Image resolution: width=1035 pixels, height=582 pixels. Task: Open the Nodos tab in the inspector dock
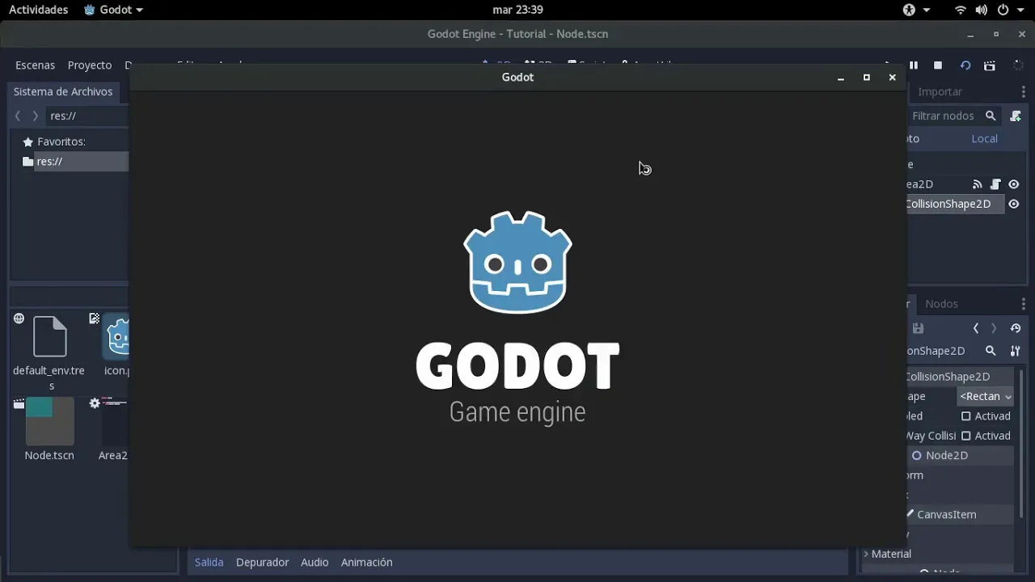[941, 304]
